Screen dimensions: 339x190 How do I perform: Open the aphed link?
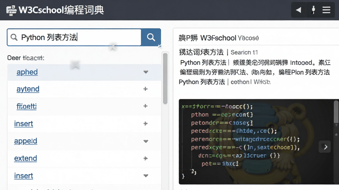tap(27, 72)
